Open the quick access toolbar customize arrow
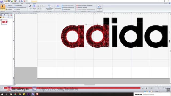The width and height of the screenshot is (171, 96). click(x=29, y=1)
